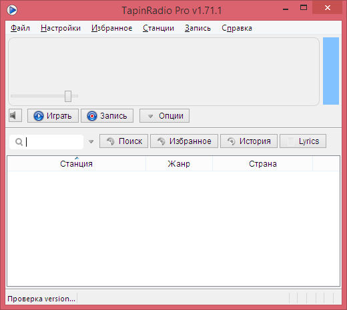Sort list by Страна column header
This screenshot has width=347, height=310.
pos(263,164)
